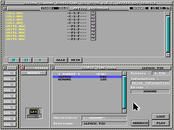Select the UNIT6.MAC sequence

16,33
